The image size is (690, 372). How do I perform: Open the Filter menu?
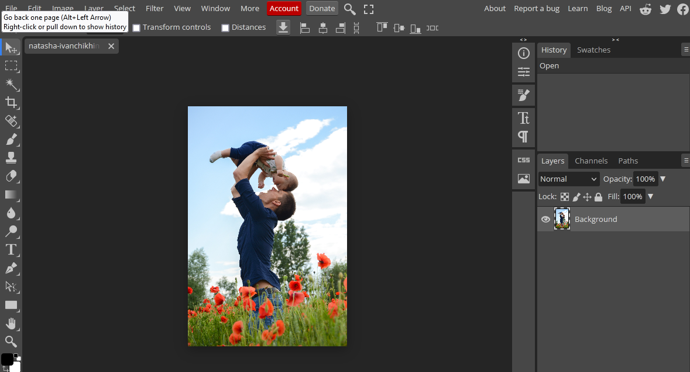[x=155, y=8]
